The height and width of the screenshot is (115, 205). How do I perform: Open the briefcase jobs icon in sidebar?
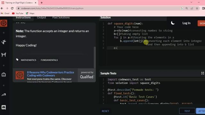point(4,74)
